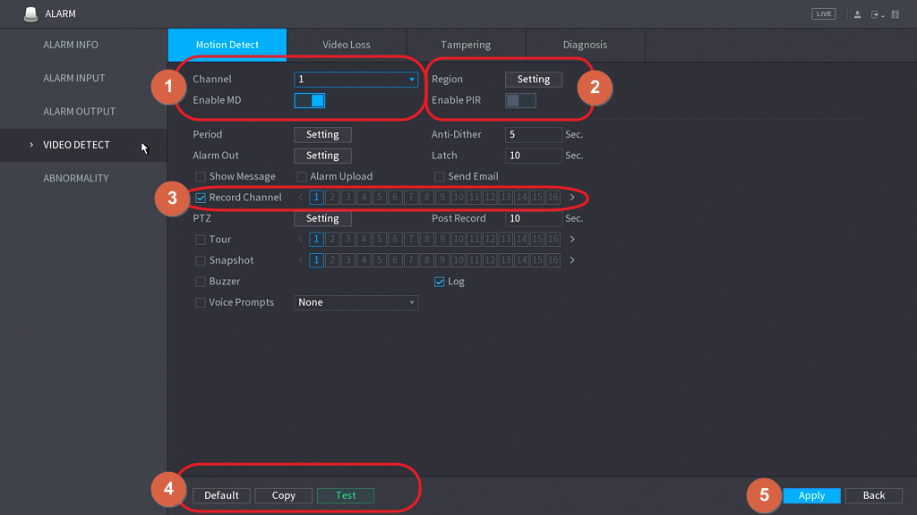The height and width of the screenshot is (515, 917).
Task: Enable the Buzzer checkbox
Action: pos(201,282)
